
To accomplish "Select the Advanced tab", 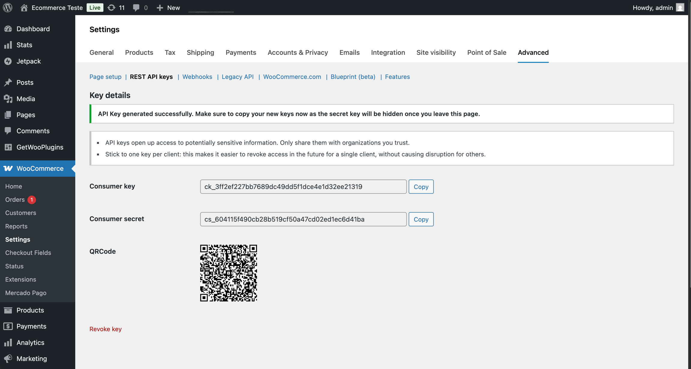I will 533,52.
